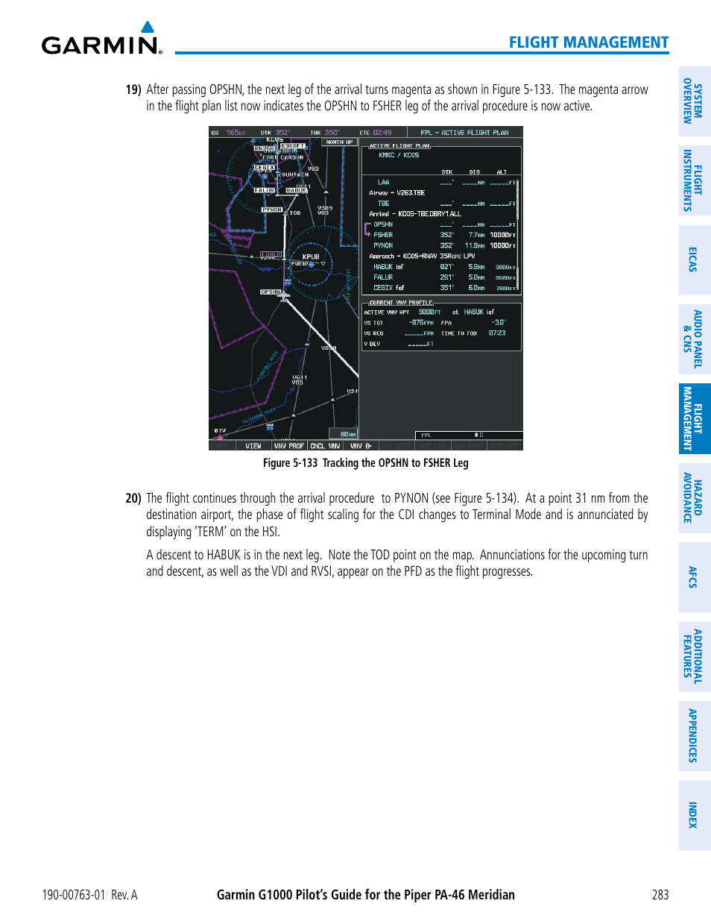Click the HABUK label on the map
Screen dimensions: 711x921
tap(296, 190)
